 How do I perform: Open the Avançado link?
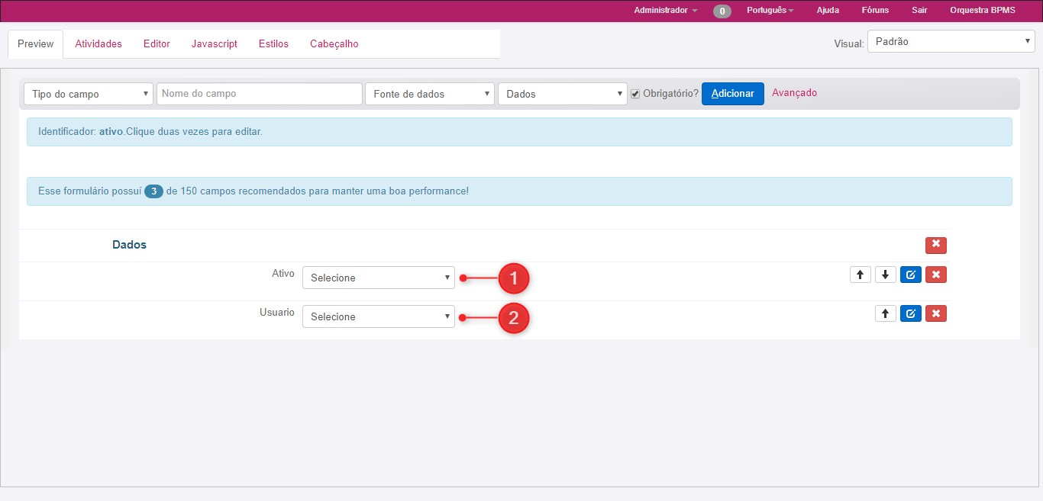coord(794,93)
